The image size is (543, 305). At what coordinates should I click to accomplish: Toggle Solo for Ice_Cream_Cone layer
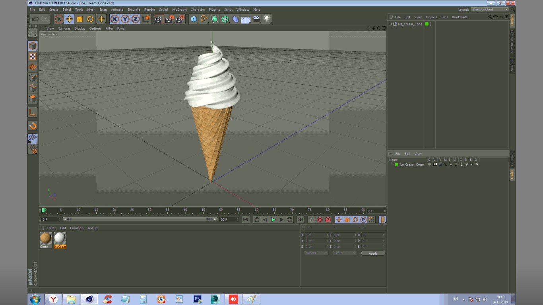coord(429,164)
